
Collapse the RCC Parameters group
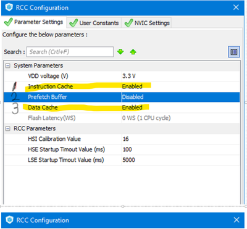pos(8,129)
